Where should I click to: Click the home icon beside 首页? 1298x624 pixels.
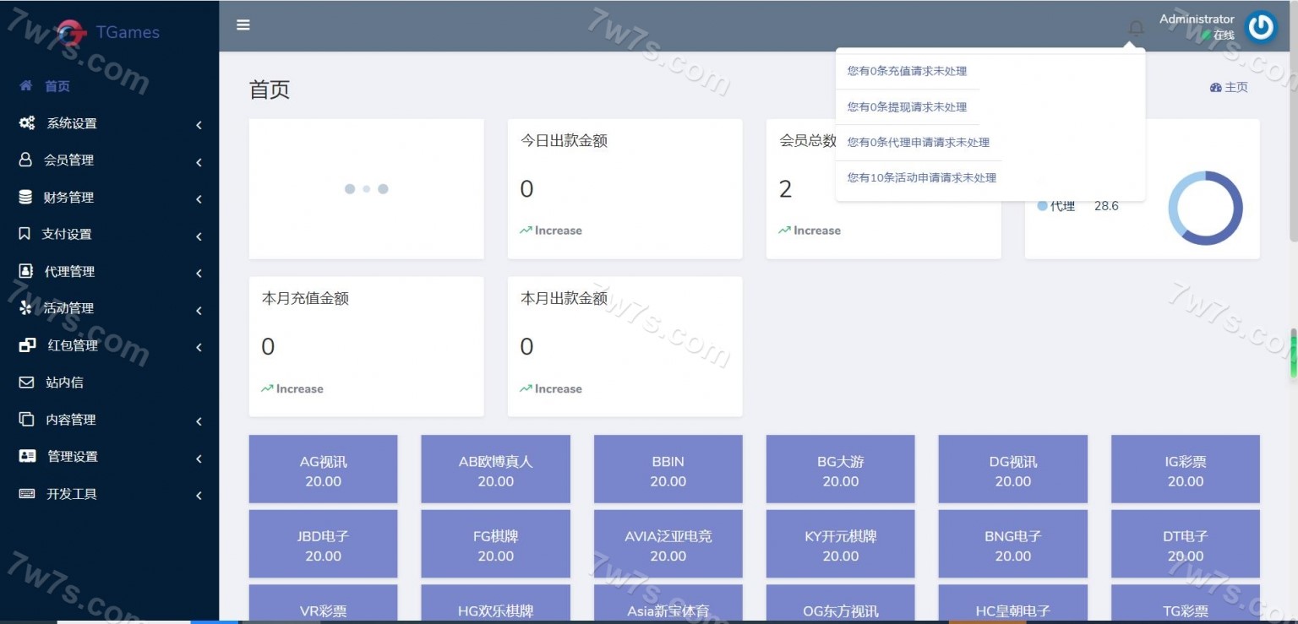tap(26, 86)
